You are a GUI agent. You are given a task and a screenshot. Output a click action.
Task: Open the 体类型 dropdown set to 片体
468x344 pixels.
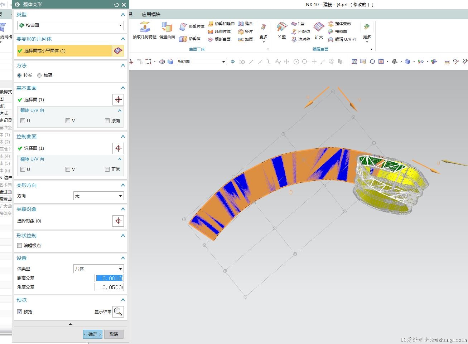[98, 269]
